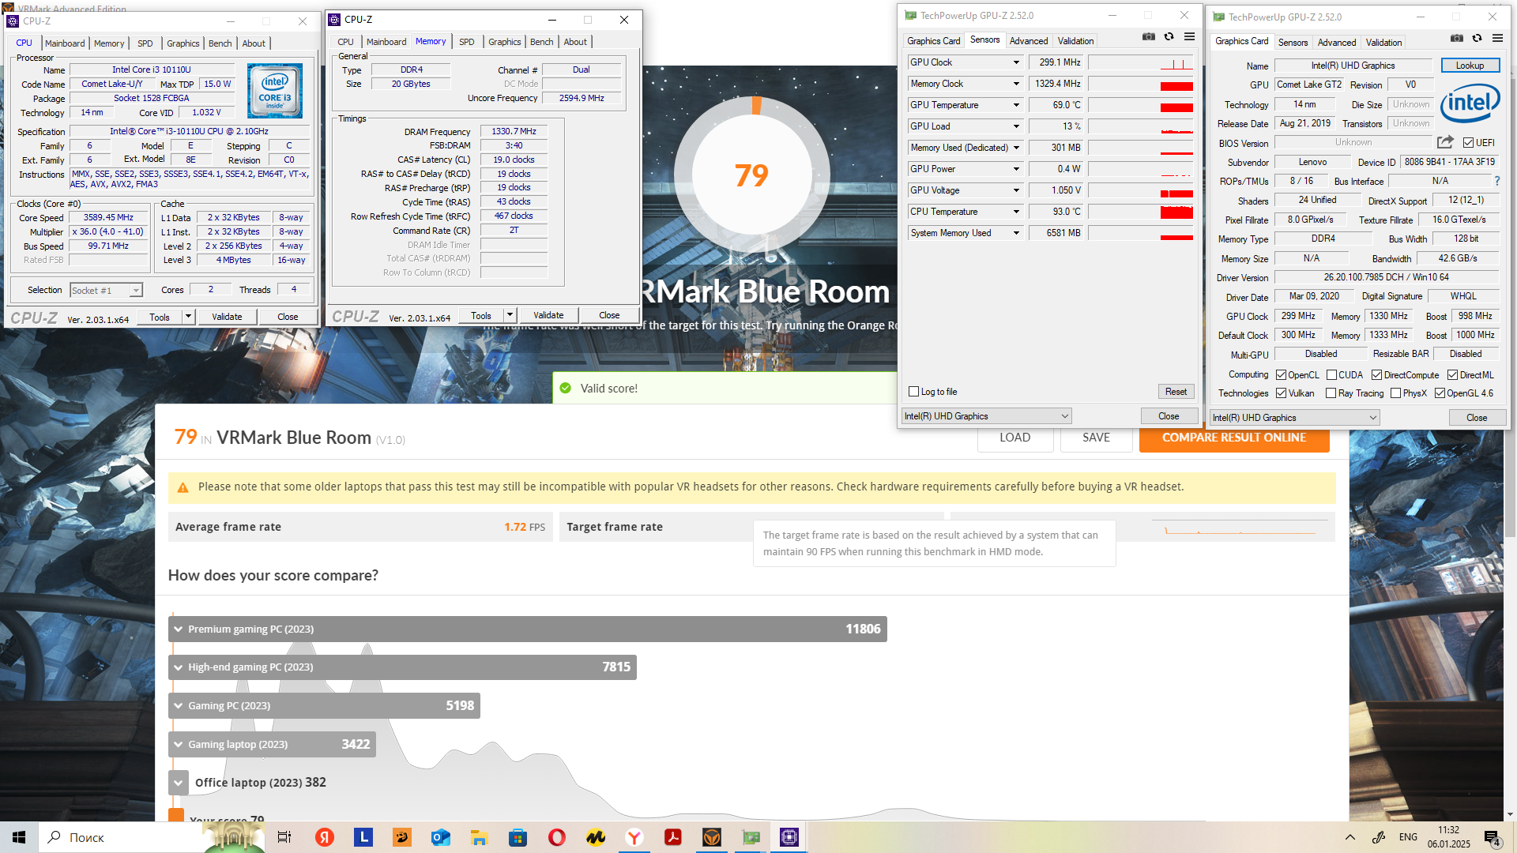Expand Gaming laptop (2023) row
The height and width of the screenshot is (853, 1517).
coord(179,745)
